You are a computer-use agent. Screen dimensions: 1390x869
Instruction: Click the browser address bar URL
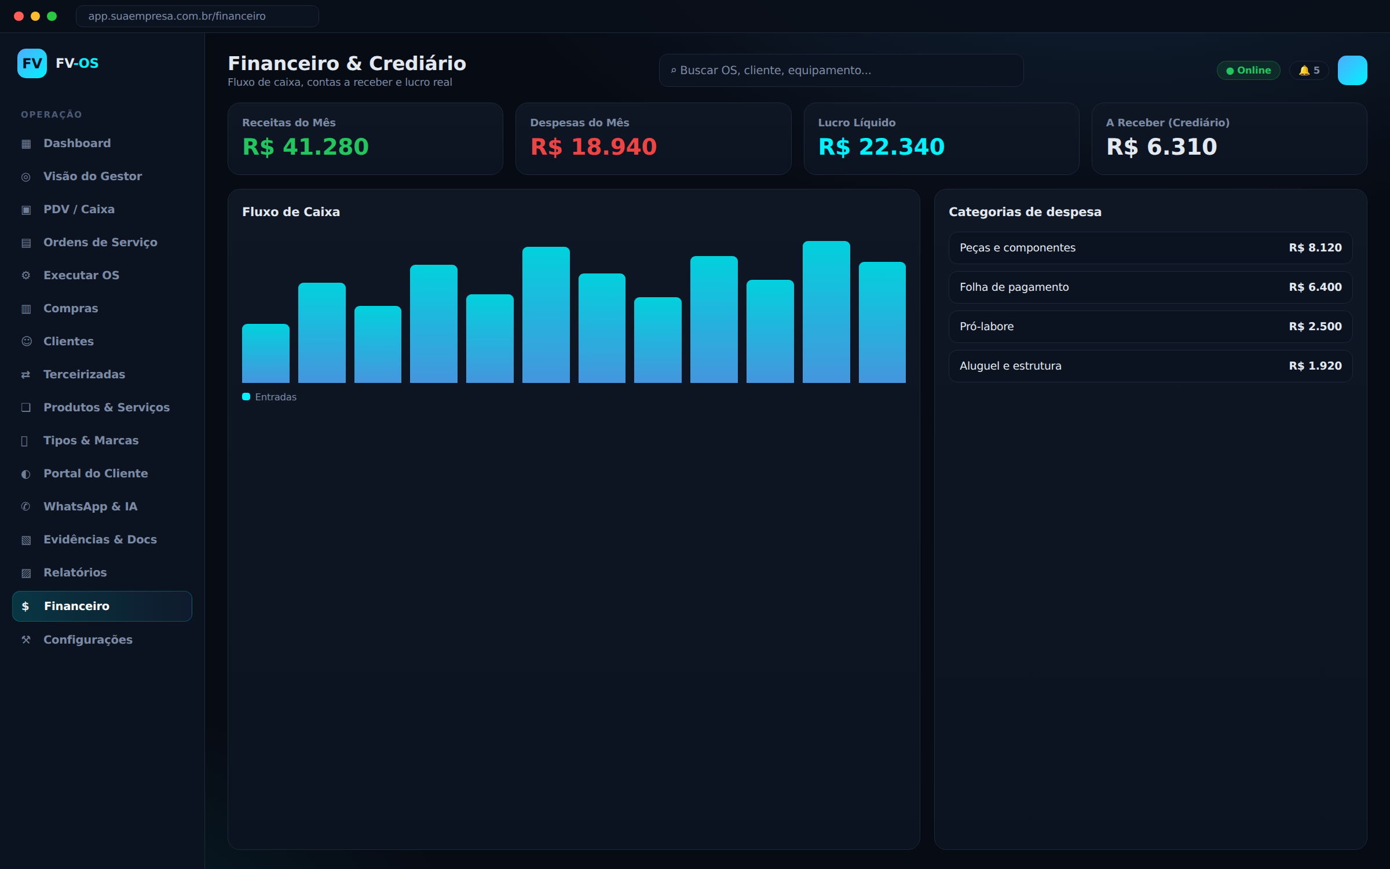(197, 16)
